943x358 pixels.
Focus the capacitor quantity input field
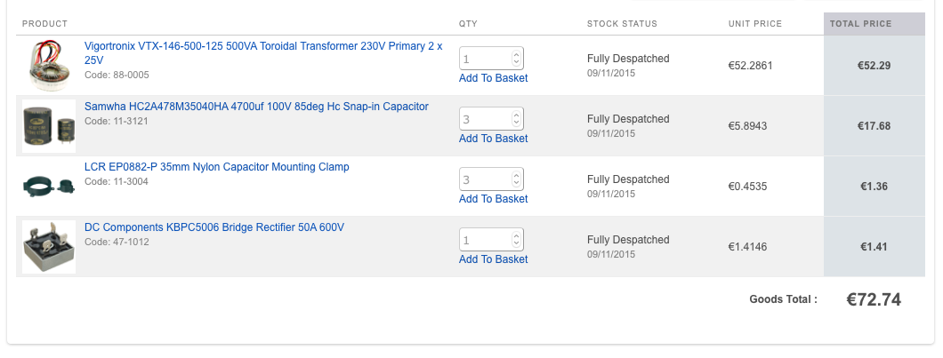[485, 119]
